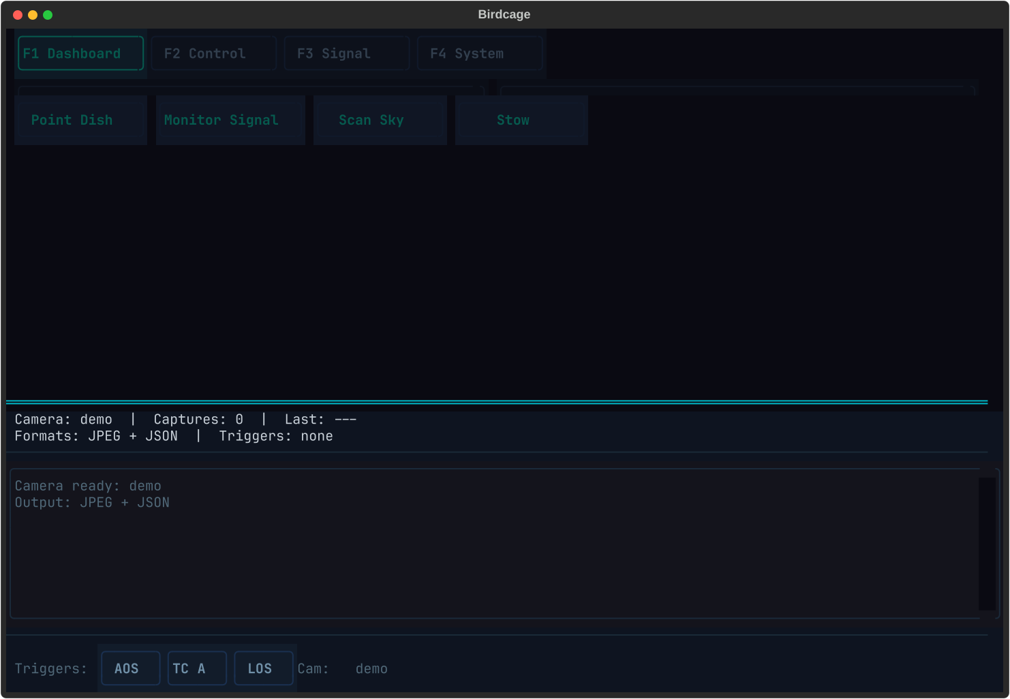Click the Birdcage window title
Screen dimensions: 1010x699
(504, 14)
